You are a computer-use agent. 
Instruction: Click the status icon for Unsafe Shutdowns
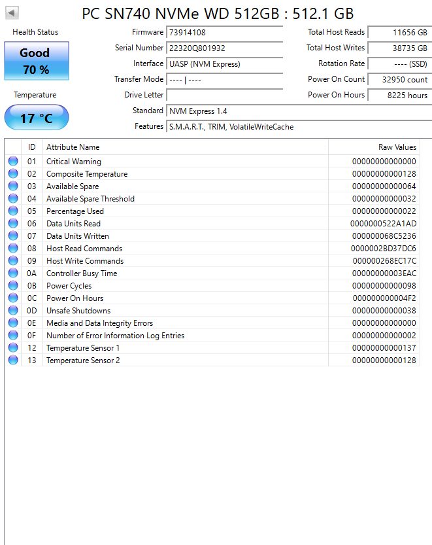13,310
